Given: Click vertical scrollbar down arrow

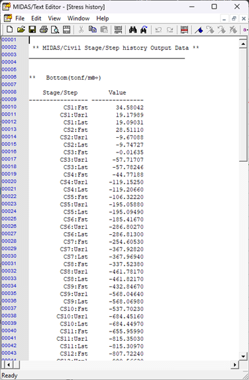Looking at the screenshot, I should pyautogui.click(x=243, y=356).
